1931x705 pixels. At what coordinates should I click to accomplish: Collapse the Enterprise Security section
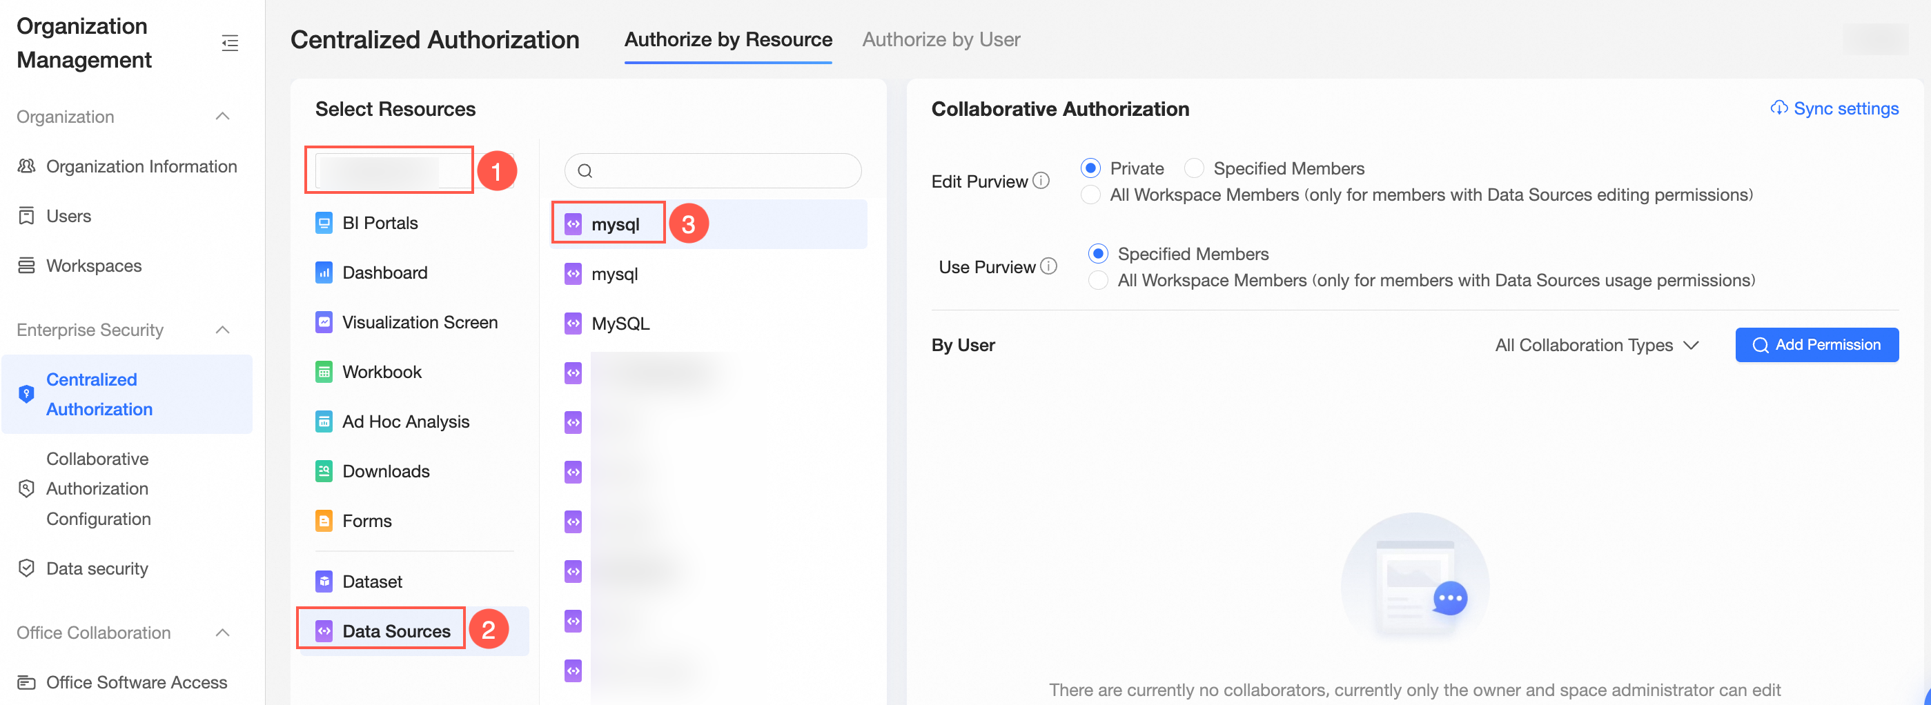pyautogui.click(x=223, y=330)
